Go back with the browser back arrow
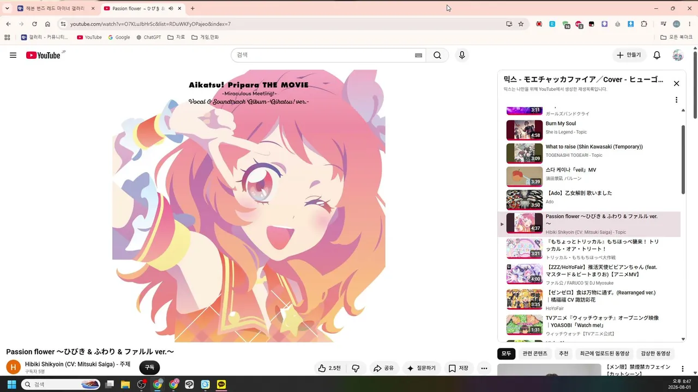 (8, 24)
